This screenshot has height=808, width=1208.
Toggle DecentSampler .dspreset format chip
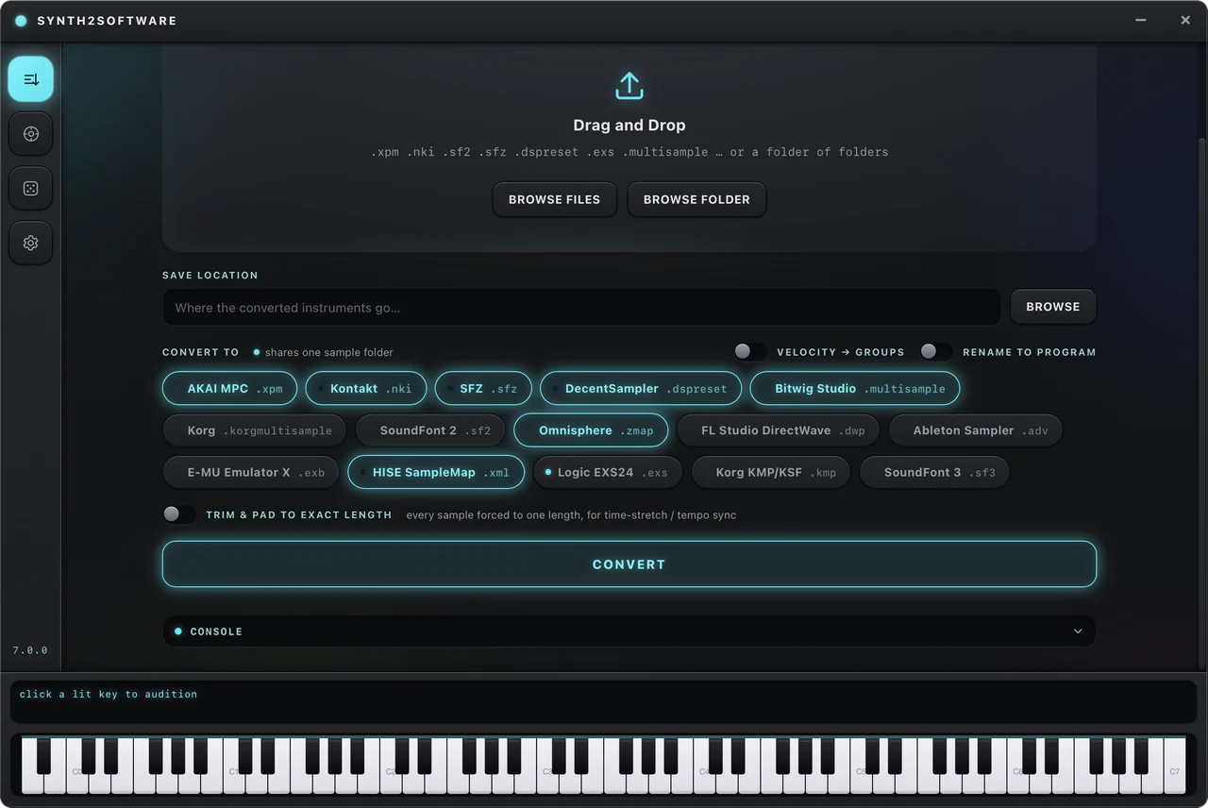click(641, 389)
